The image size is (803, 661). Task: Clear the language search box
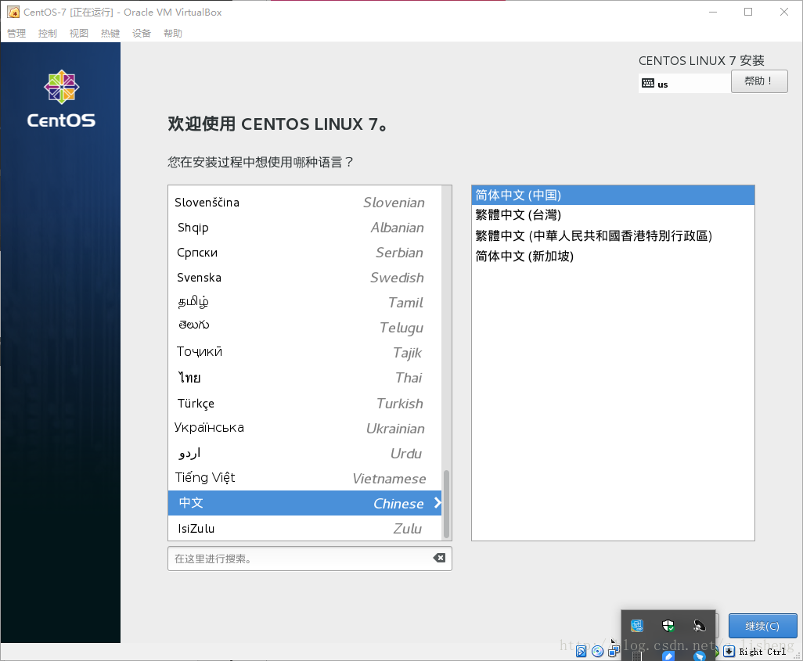(439, 558)
